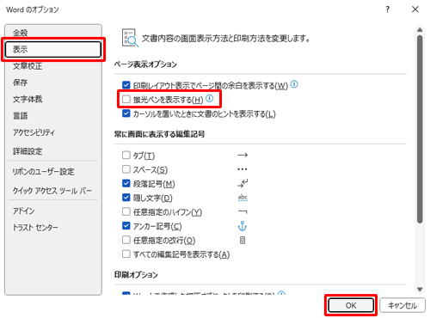
Task: Open アドイン category
Action: tap(53, 211)
